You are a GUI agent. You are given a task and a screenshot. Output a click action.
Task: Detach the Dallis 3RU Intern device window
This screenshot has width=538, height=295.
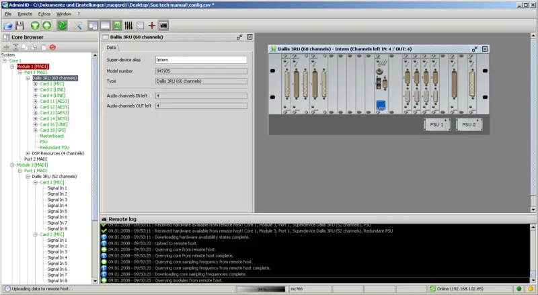coord(475,49)
